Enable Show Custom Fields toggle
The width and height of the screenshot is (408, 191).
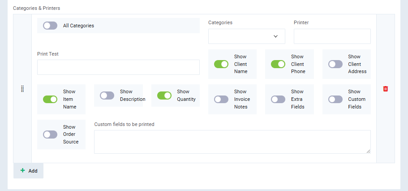tap(335, 99)
